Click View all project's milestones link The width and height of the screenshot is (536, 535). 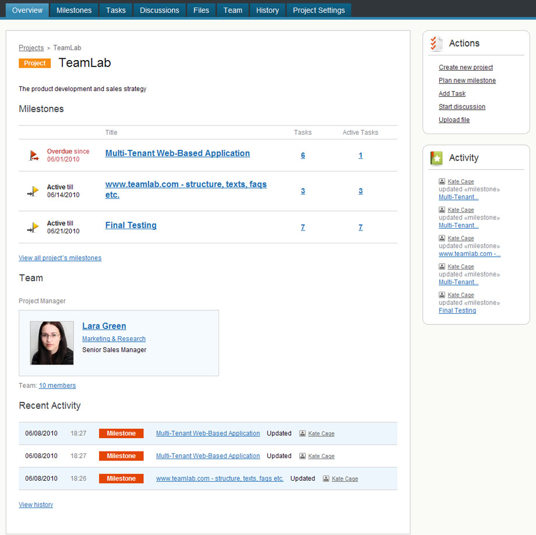coord(60,258)
